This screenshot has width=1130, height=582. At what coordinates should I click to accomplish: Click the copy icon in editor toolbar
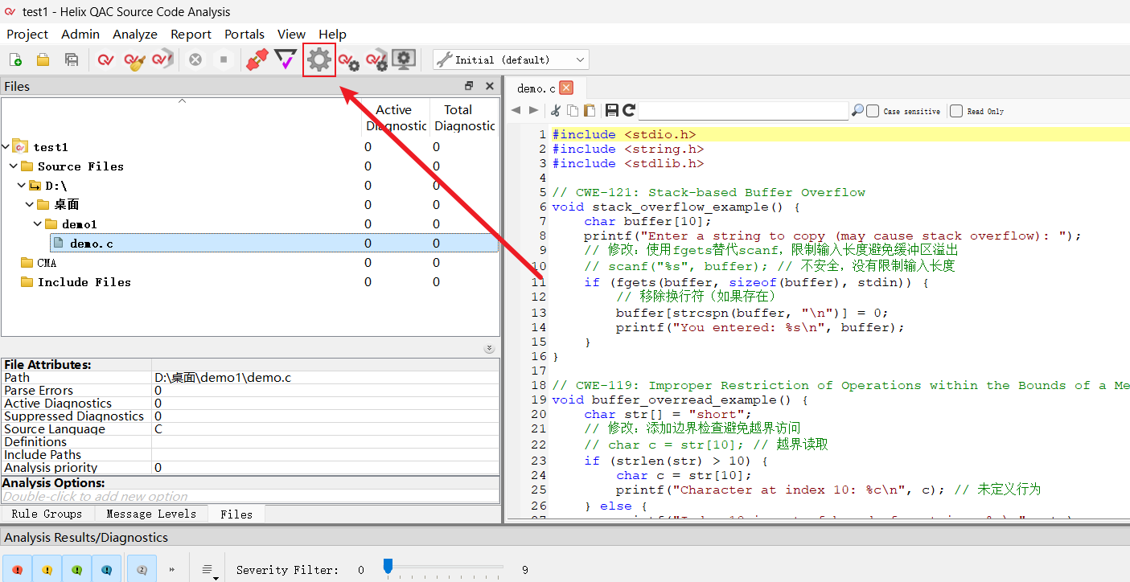(573, 110)
